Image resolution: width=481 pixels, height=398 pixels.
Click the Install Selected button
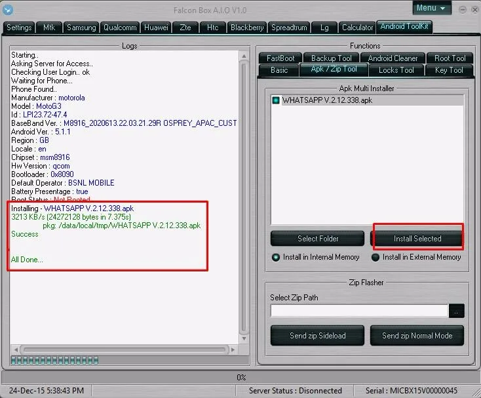pos(417,239)
